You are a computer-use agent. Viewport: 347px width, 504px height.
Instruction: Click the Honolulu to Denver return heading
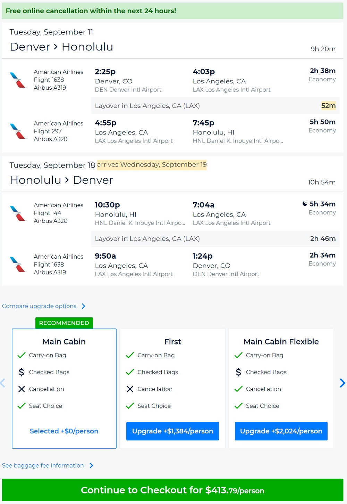(61, 180)
